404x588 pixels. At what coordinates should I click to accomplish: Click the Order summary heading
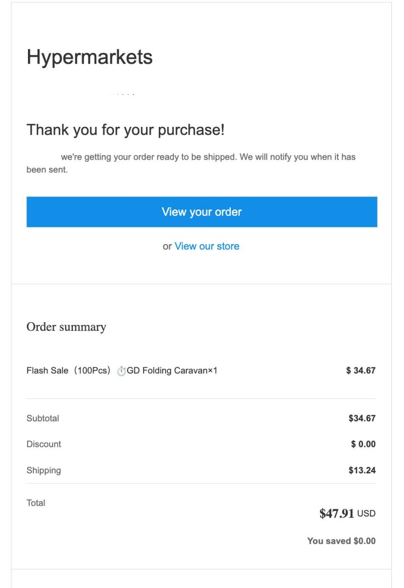click(66, 327)
